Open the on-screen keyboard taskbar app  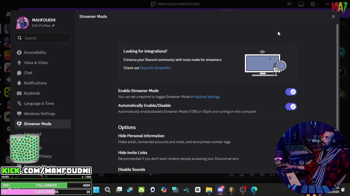pyautogui.click(x=175, y=190)
